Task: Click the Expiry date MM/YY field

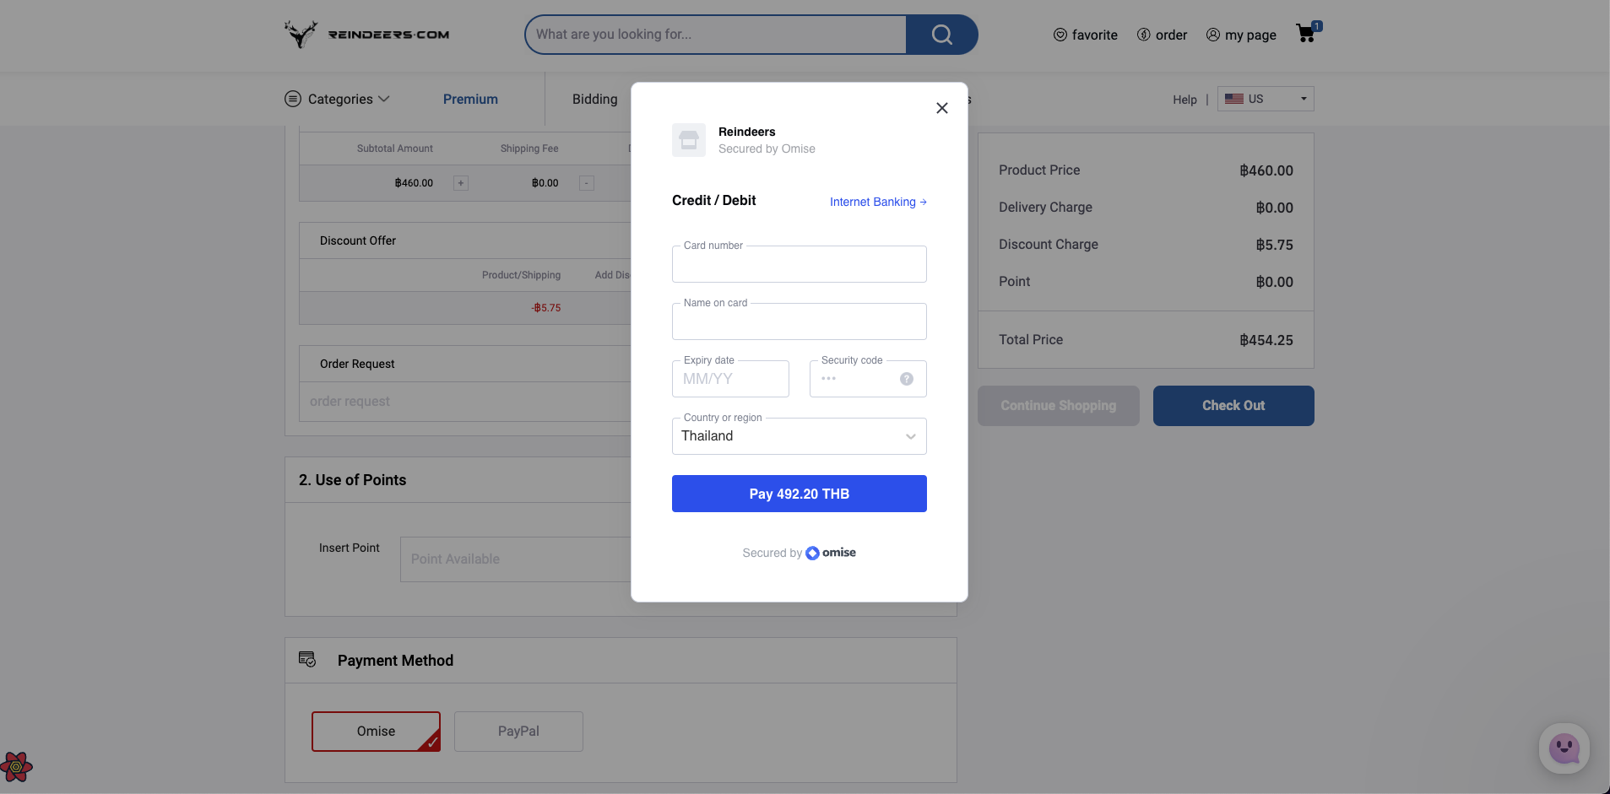Action: 730,379
